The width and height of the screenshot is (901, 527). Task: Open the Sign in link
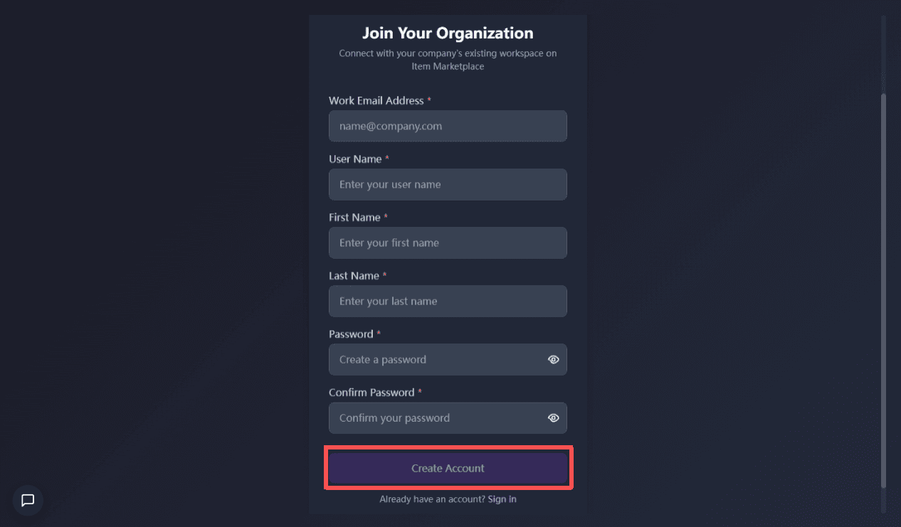coord(502,499)
